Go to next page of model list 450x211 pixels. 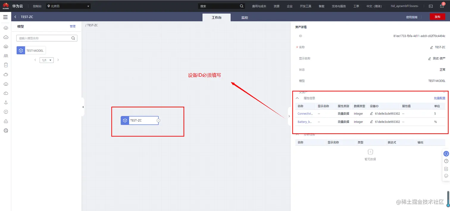(x=58, y=60)
